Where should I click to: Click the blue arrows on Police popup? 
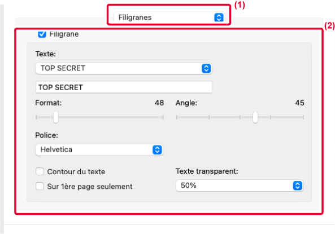click(x=157, y=150)
